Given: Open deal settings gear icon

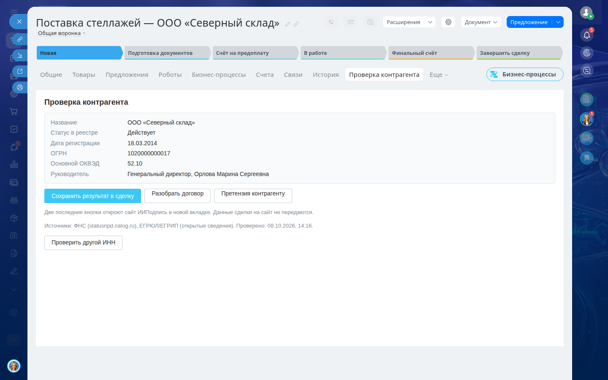Looking at the screenshot, I should [448, 22].
